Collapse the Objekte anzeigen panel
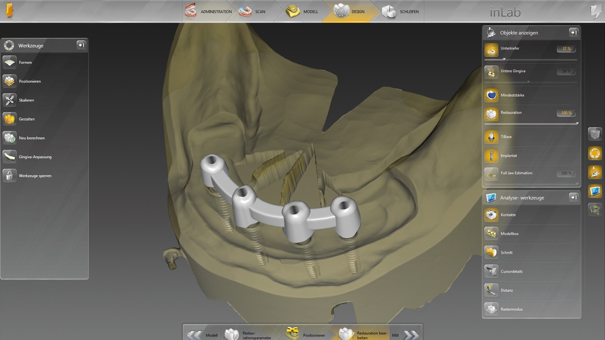Viewport: 605px width, 340px height. pos(574,33)
